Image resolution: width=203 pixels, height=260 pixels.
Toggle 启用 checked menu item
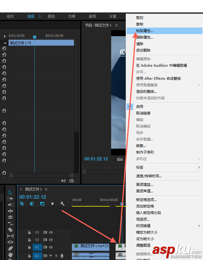[x=164, y=107]
